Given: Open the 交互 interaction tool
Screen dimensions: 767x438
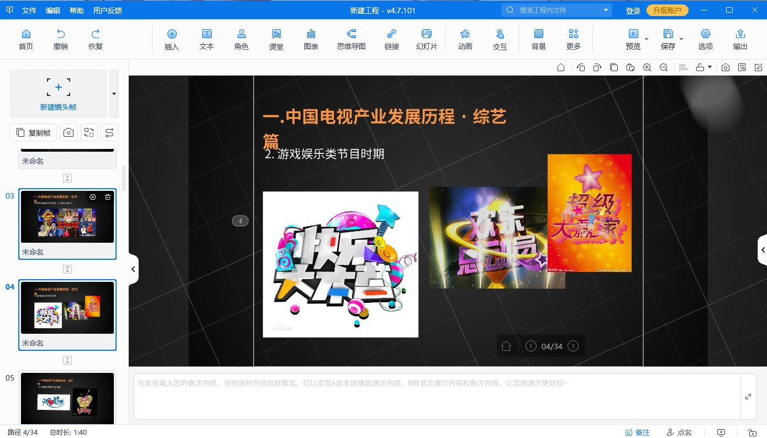Looking at the screenshot, I should pyautogui.click(x=500, y=40).
